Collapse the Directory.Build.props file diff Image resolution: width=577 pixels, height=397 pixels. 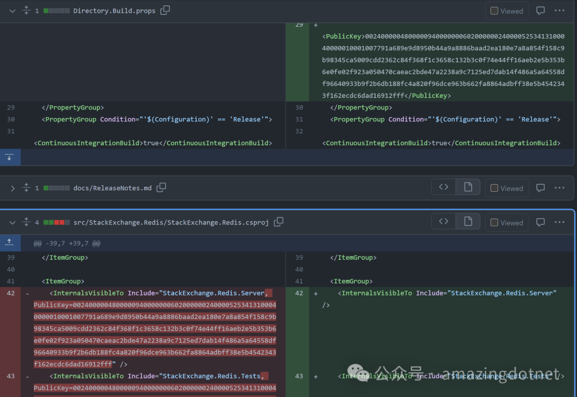pos(12,11)
